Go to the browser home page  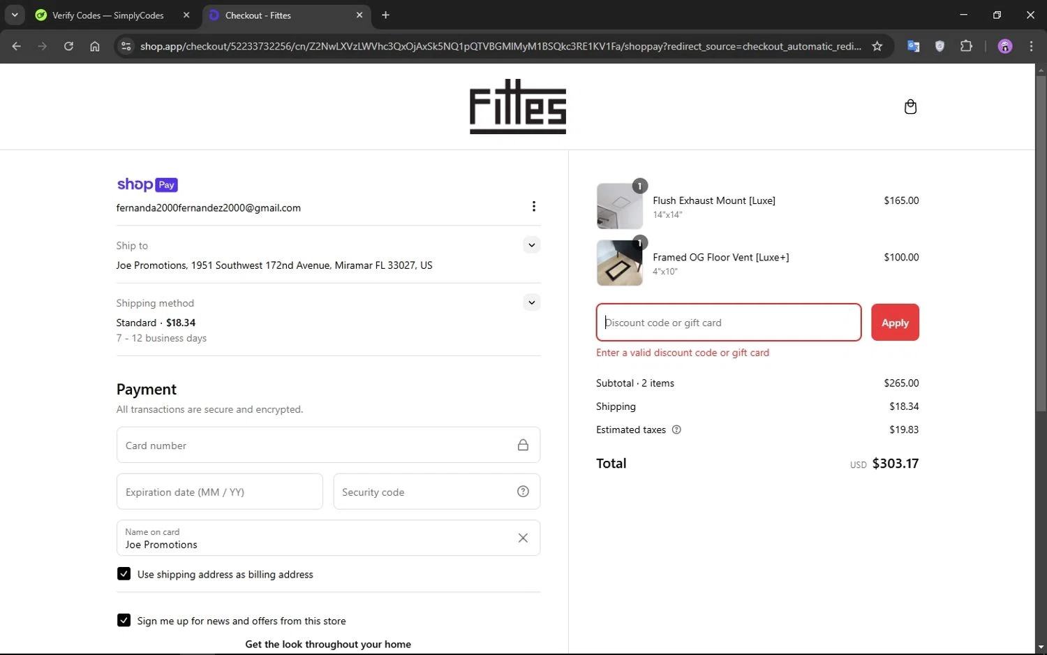(x=95, y=46)
